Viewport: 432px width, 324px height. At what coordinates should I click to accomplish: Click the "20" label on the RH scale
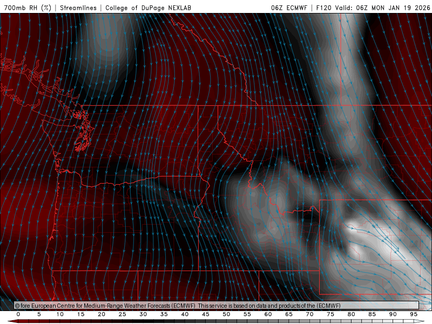pyautogui.click(x=102, y=314)
